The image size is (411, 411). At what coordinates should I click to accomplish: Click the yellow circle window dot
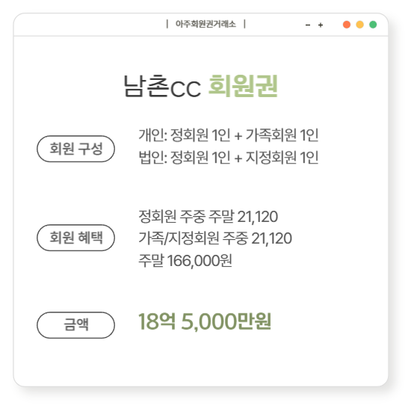click(359, 25)
